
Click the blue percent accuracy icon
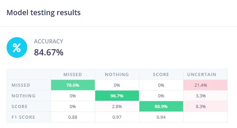point(17,47)
